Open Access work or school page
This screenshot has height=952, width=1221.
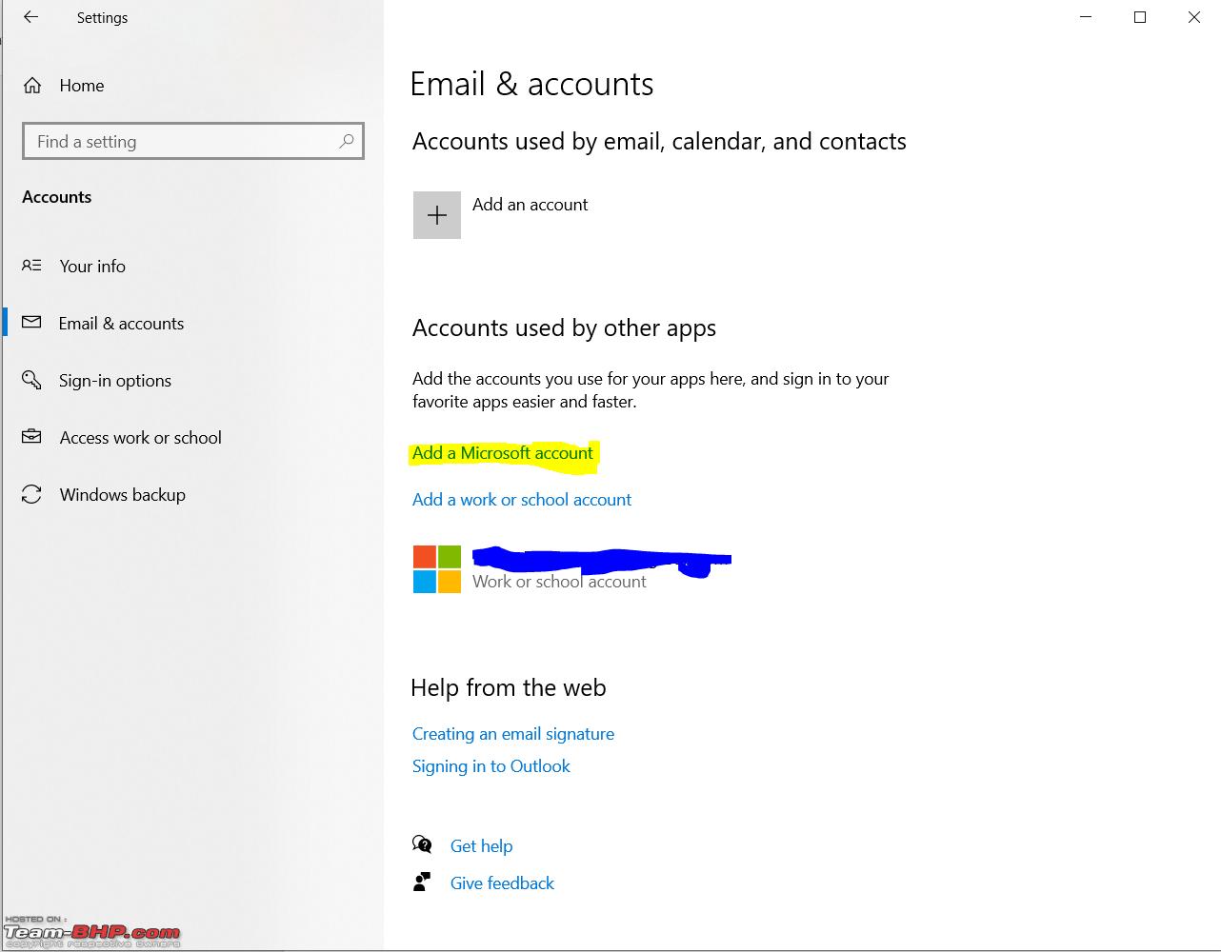click(141, 438)
